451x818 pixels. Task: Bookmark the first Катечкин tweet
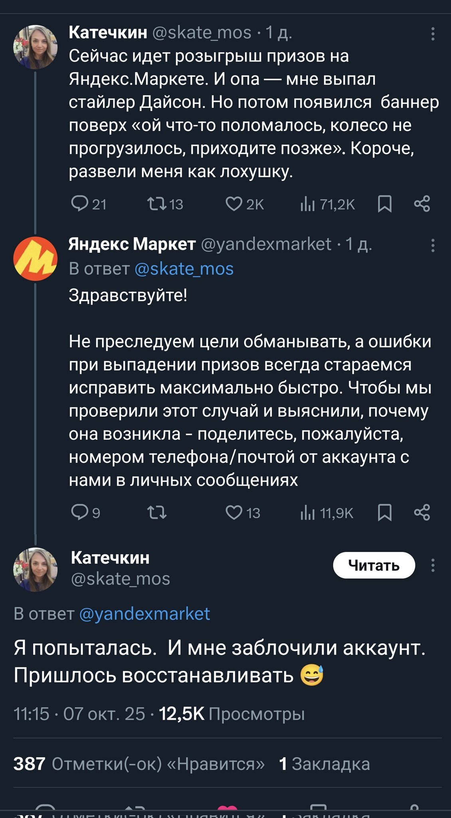point(385,204)
